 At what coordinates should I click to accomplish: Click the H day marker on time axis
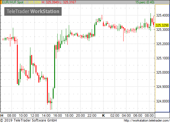click(2, 116)
